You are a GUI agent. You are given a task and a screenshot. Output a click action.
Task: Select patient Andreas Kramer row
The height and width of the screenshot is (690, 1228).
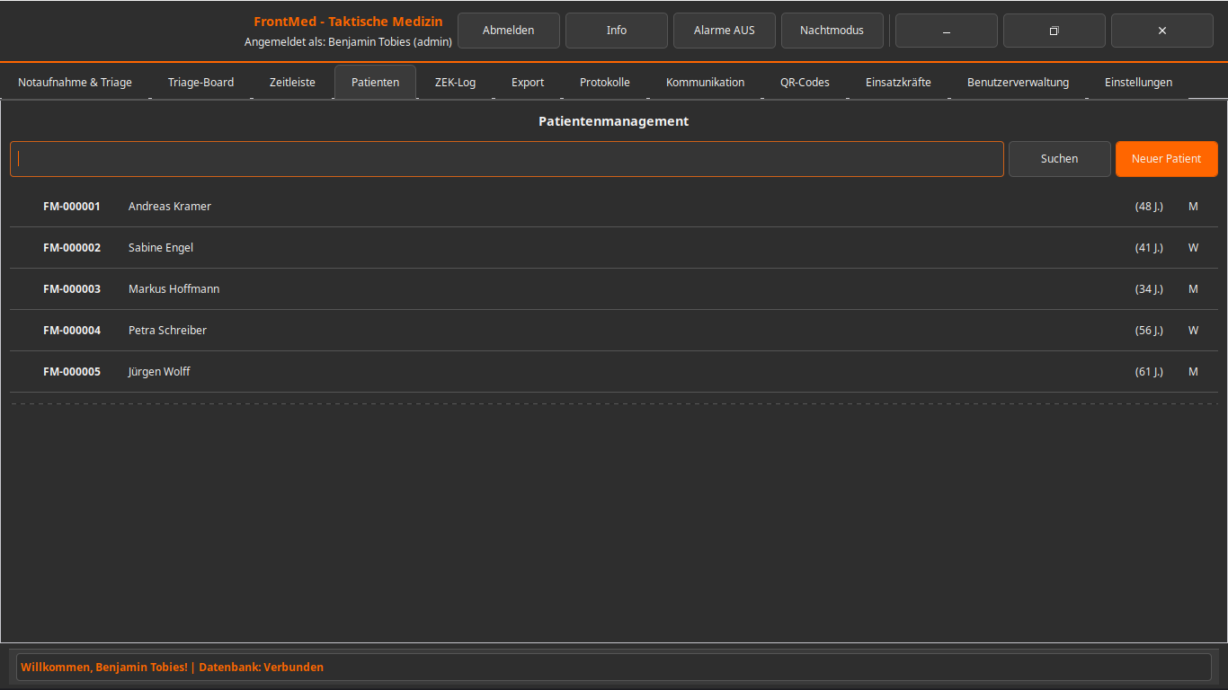click(x=170, y=207)
